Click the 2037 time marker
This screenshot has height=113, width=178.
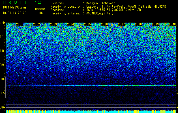coord(121,24)
